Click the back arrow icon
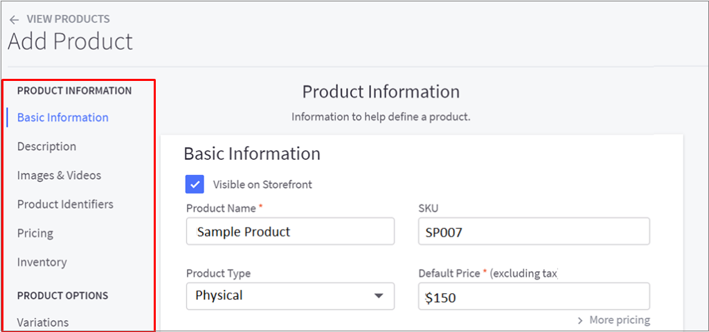Screen dimensions: 709x332 point(14,19)
